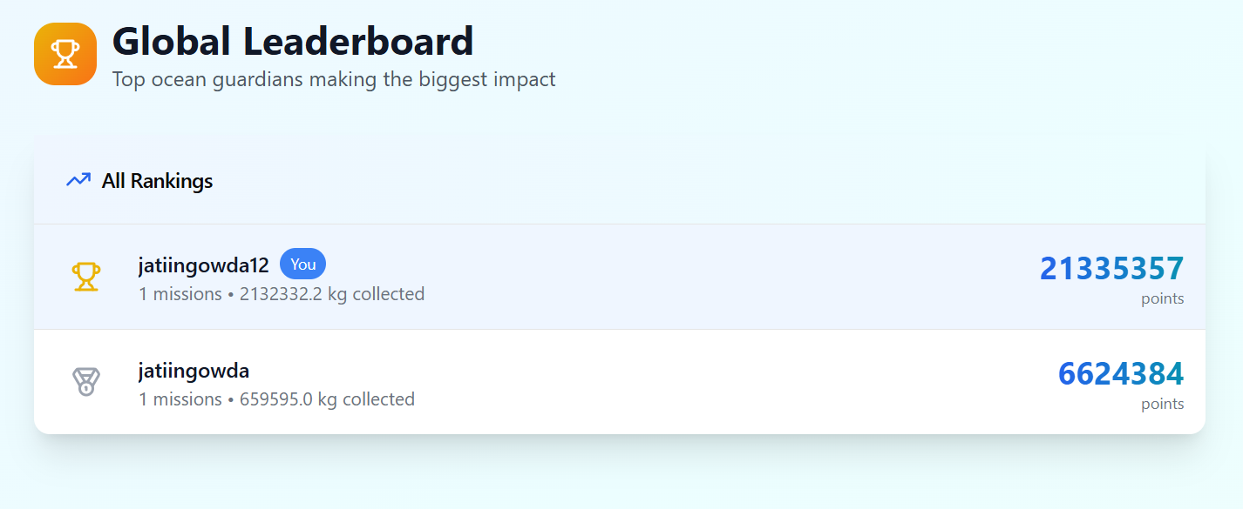This screenshot has height=509, width=1243.
Task: Click the points label under 6624384
Action: coord(1162,404)
